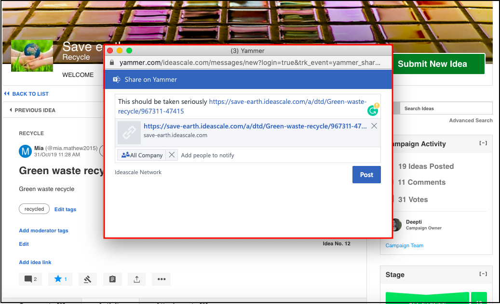Open the three-dots more options menu
Viewport: 500px width, 304px height.
[x=162, y=279]
